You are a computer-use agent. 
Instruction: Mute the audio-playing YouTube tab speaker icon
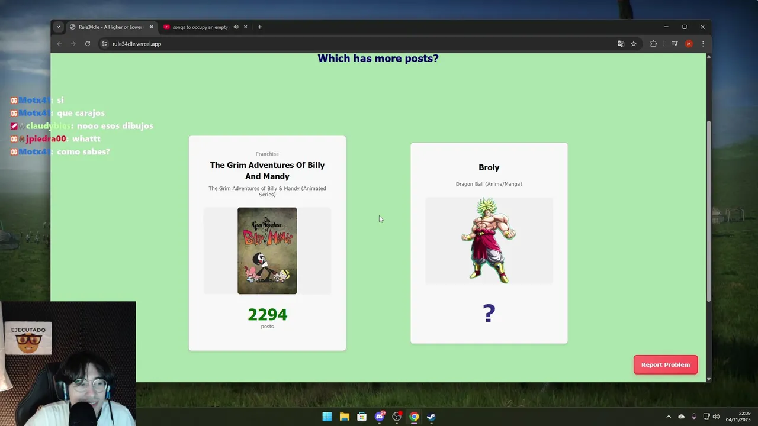click(236, 27)
